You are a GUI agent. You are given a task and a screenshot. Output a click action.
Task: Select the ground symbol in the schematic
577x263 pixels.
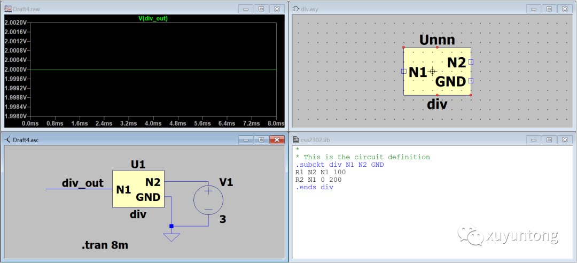coord(171,236)
